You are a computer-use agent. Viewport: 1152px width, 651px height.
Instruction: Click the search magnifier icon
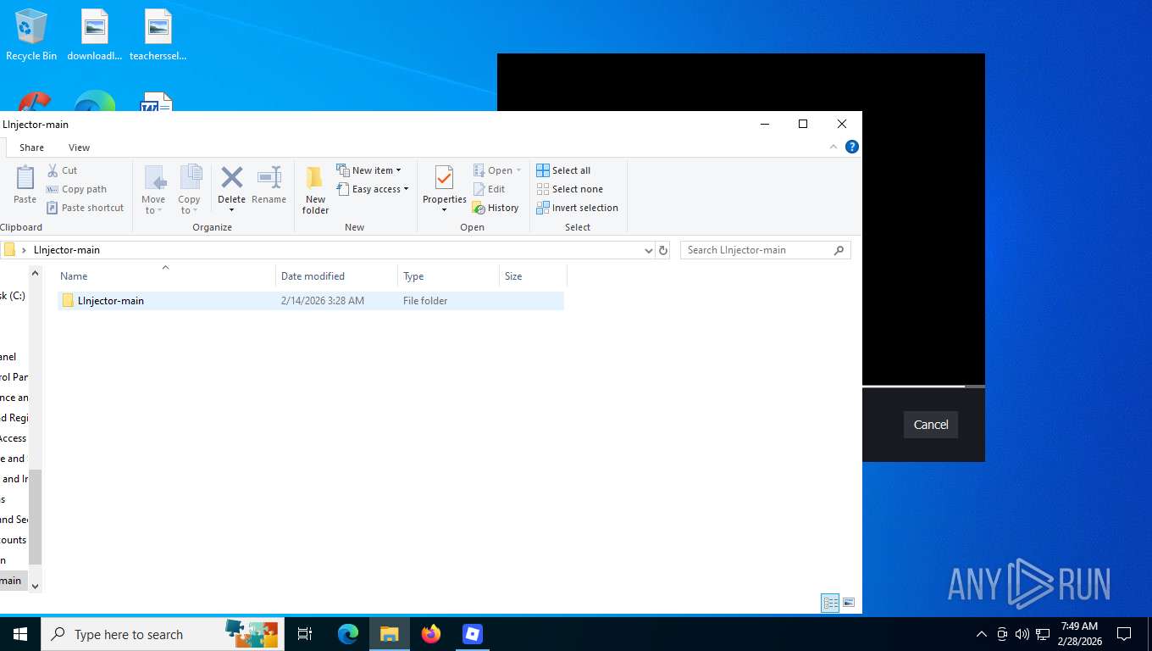click(839, 250)
